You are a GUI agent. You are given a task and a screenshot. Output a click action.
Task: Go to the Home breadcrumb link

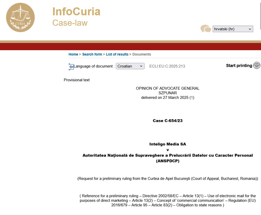point(73,54)
